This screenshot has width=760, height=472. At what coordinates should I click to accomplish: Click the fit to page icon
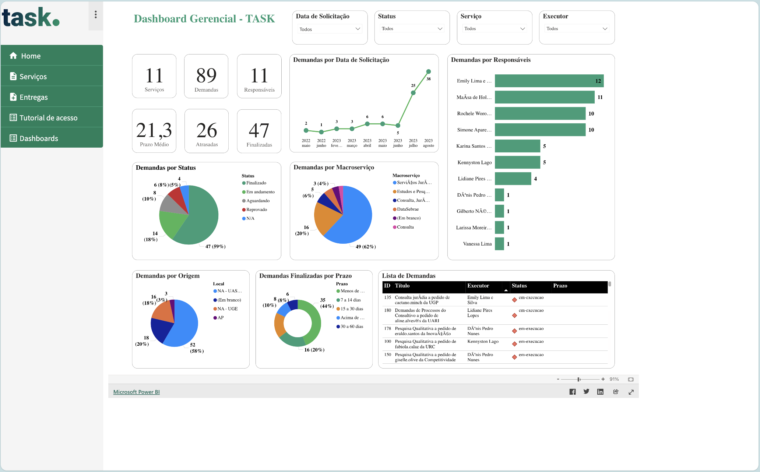(x=631, y=379)
